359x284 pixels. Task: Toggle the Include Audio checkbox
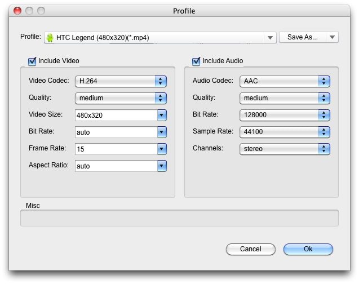(x=196, y=61)
